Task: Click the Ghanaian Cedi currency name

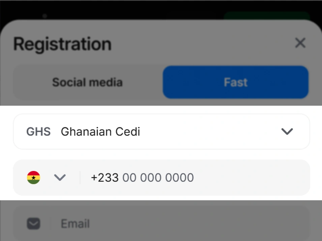Action: click(100, 132)
